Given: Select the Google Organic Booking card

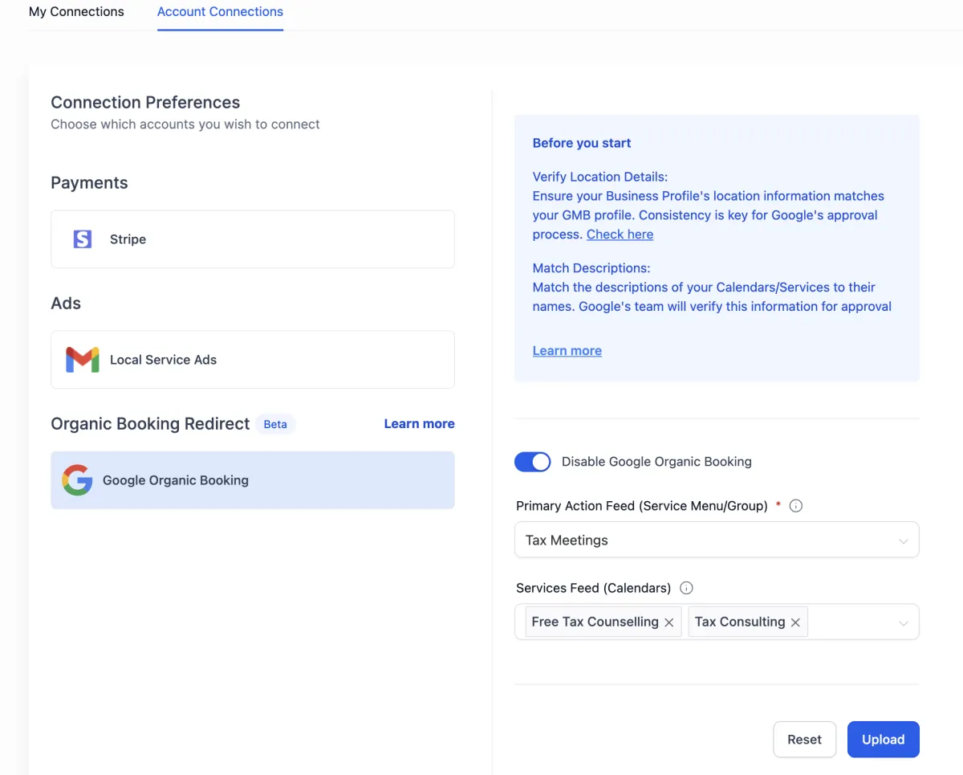Looking at the screenshot, I should 253,480.
